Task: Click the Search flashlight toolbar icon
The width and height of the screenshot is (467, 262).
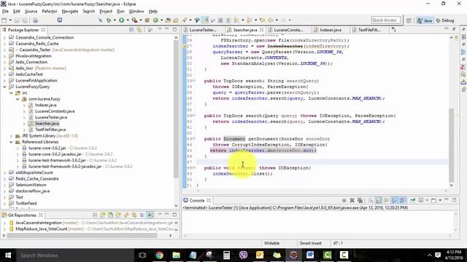Action: point(185,20)
